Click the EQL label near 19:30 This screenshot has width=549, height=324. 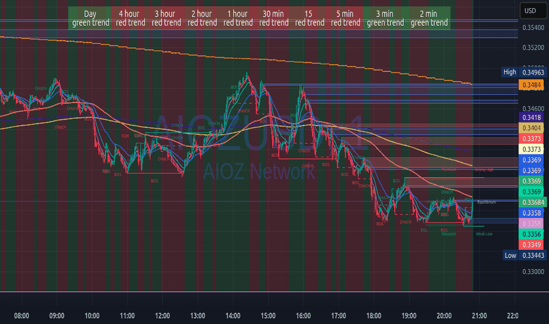424,230
